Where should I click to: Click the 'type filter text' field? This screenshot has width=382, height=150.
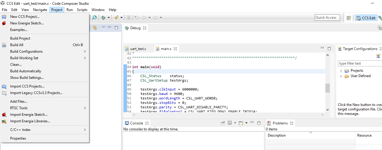[360, 63]
